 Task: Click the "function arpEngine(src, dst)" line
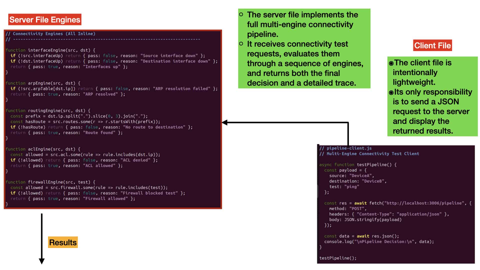point(43,83)
